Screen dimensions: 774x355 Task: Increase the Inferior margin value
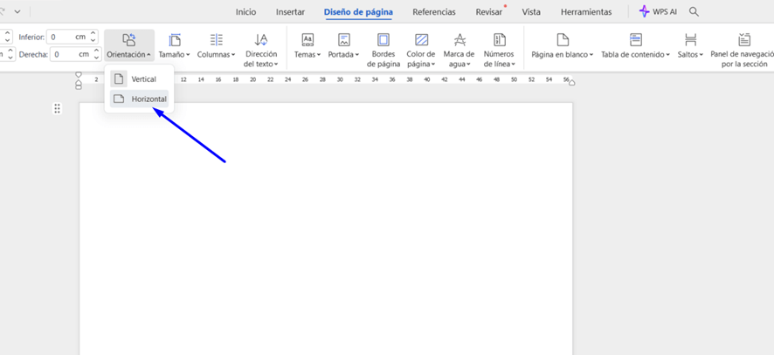[x=93, y=33]
